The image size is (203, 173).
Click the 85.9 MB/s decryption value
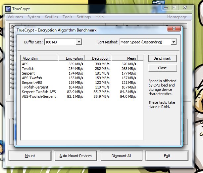(x=101, y=96)
